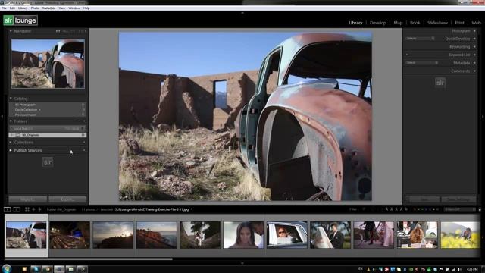
Task: Click the go forward arrow in filmstrip bar
Action: 39,209
